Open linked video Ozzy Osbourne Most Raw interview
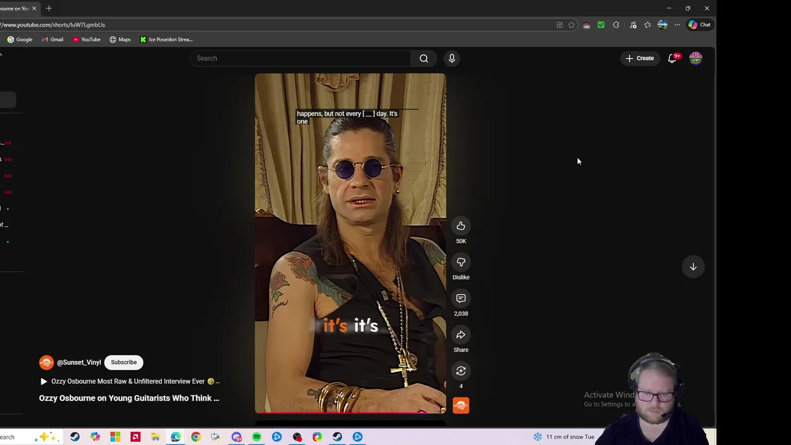This screenshot has width=791, height=445. (x=130, y=381)
